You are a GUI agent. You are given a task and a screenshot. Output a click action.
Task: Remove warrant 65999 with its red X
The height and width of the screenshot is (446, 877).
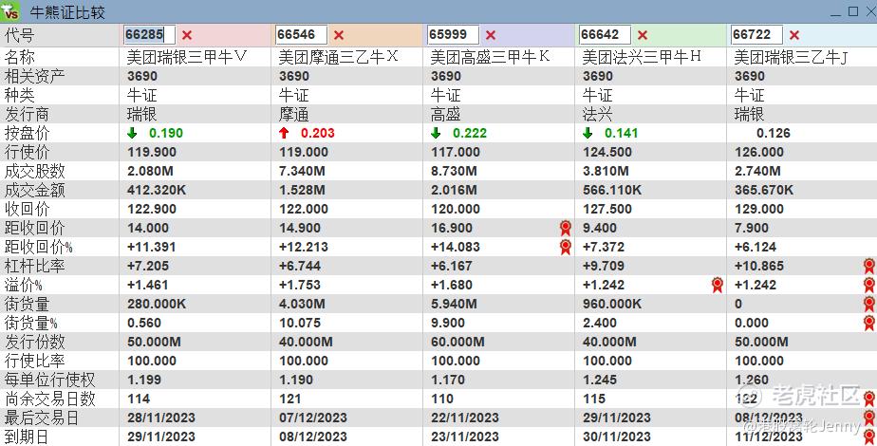tap(491, 35)
